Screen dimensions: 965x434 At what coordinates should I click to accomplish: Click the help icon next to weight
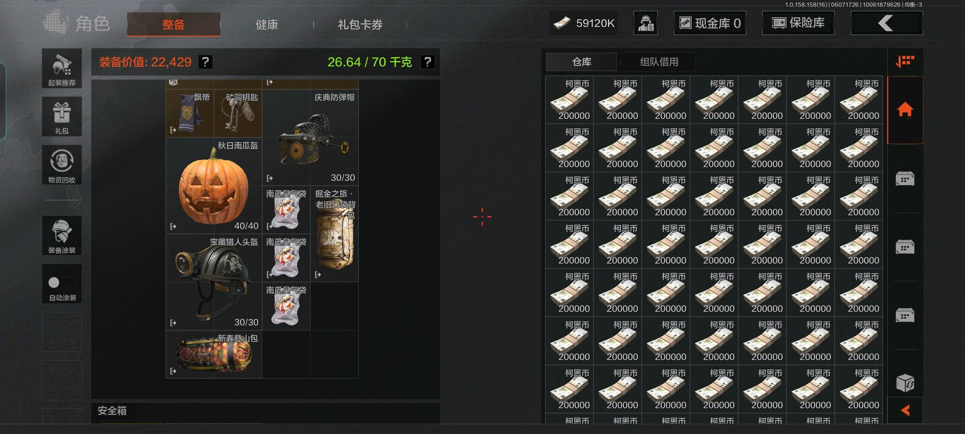pyautogui.click(x=427, y=62)
